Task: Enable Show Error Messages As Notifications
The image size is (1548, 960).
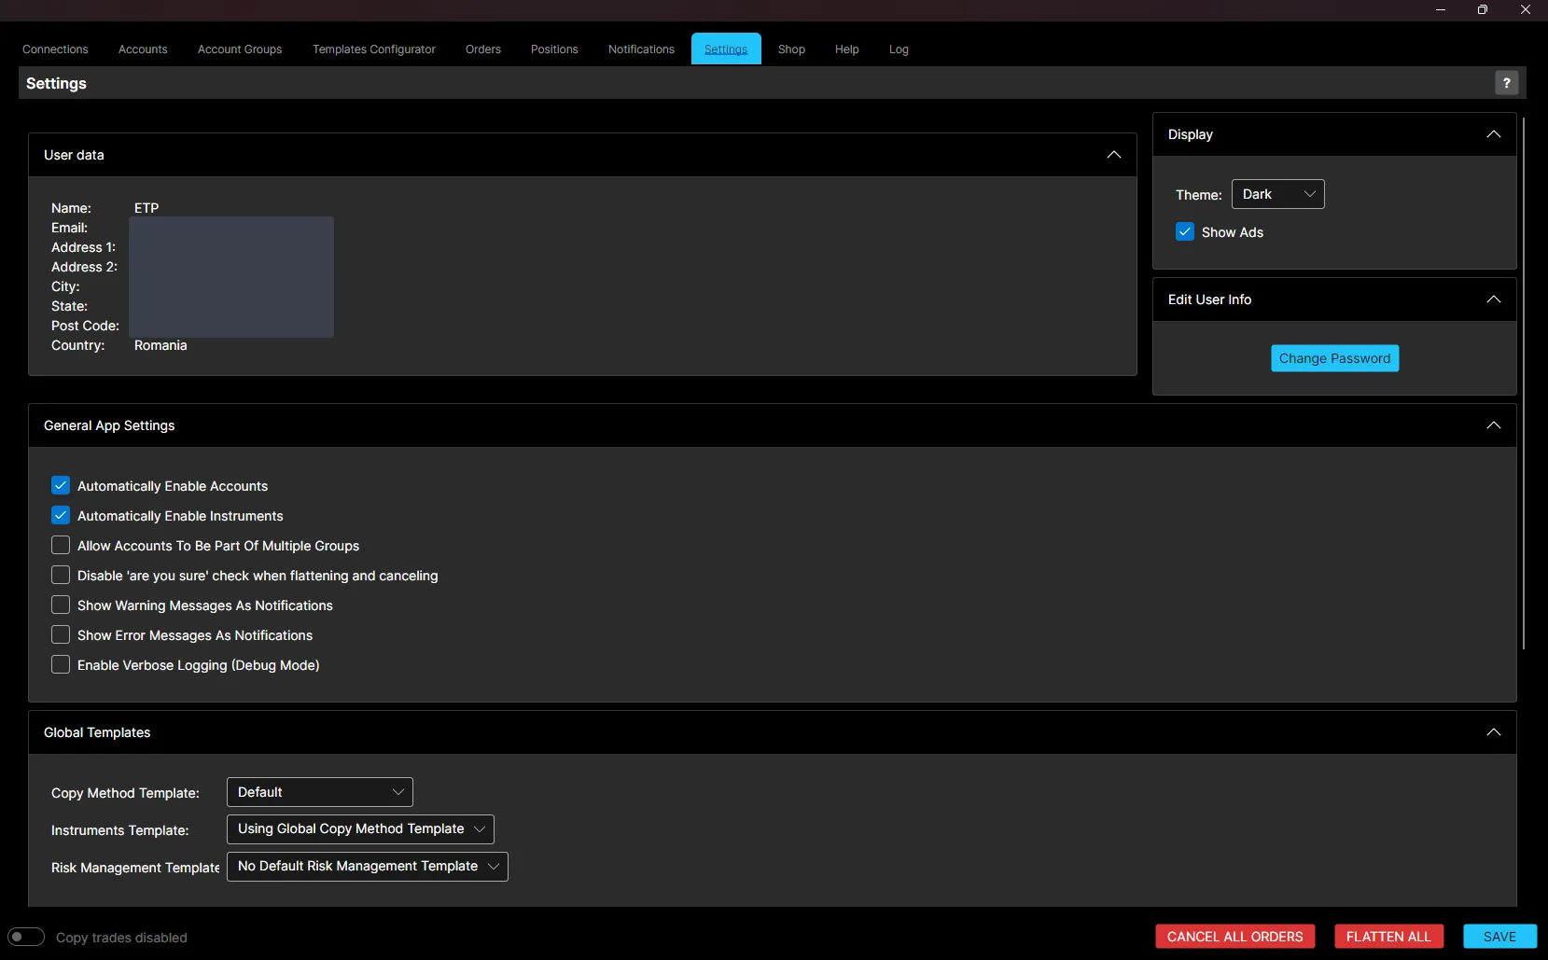Action: click(x=61, y=635)
